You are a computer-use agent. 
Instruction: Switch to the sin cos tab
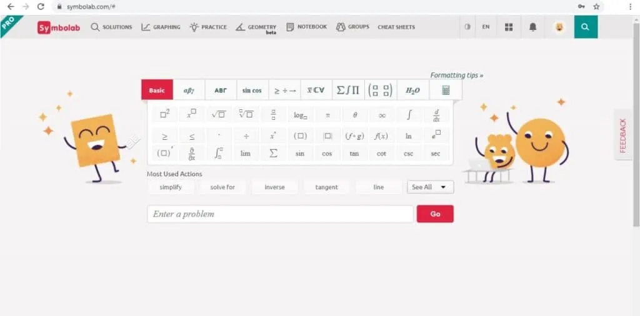pos(252,90)
